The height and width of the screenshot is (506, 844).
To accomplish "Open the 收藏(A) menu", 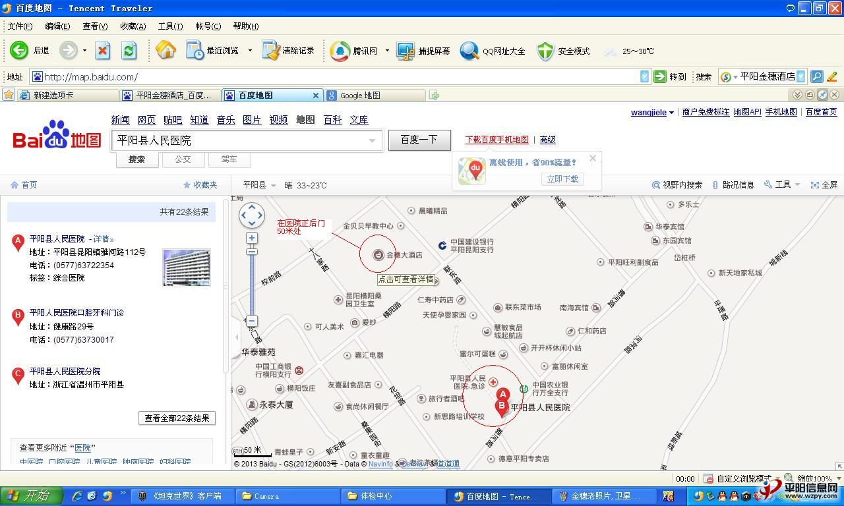I will (133, 26).
